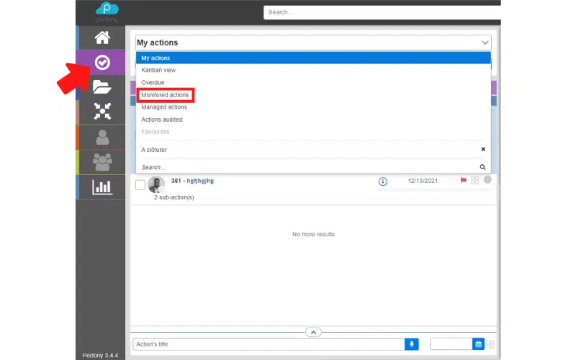Open the Home page from sidebar
576x360 pixels.
pos(102,37)
